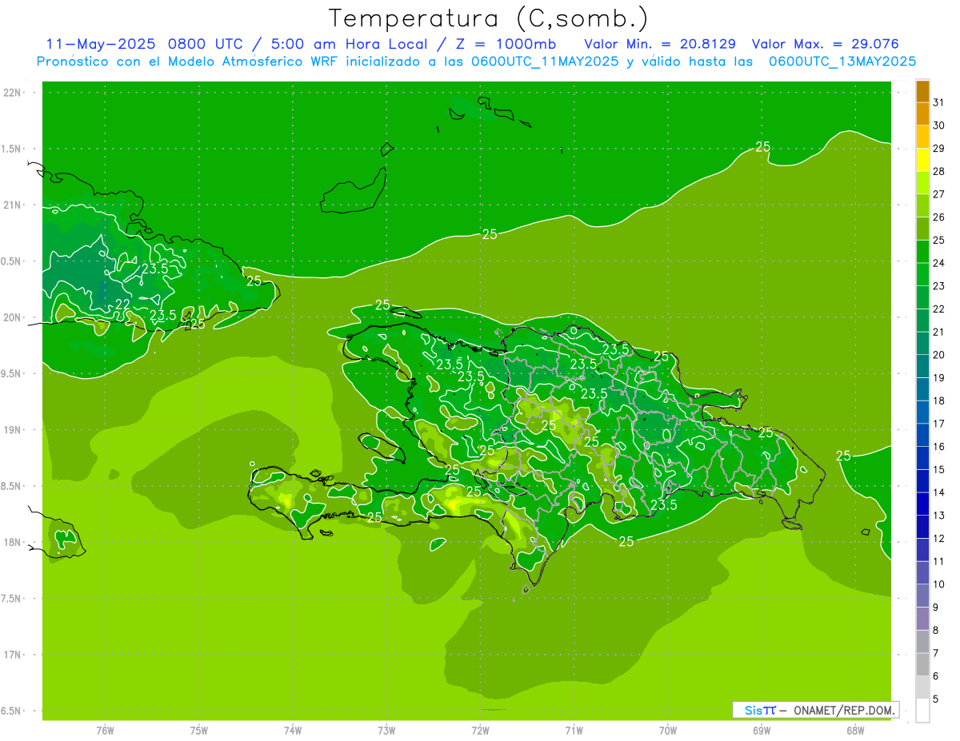Click the "5:00 am Hora Local" text
Image resolution: width=960 pixels, height=741 pixels.
pyautogui.click(x=350, y=44)
